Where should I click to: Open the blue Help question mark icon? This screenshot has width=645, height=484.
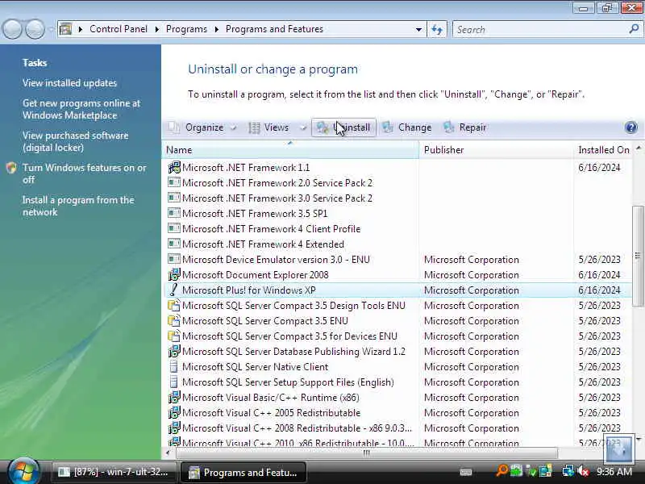[630, 127]
